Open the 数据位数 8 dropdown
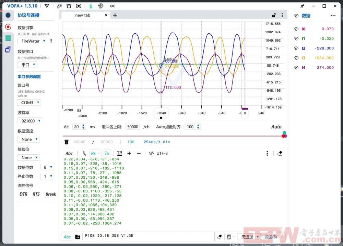Viewport: 343px width, 246px height. (x=47, y=167)
